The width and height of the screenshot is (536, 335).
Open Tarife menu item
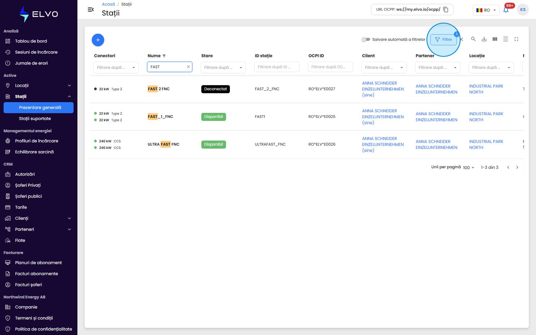[x=39, y=207]
